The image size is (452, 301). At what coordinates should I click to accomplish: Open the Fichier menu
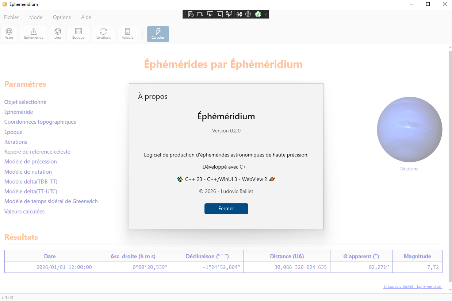click(11, 17)
